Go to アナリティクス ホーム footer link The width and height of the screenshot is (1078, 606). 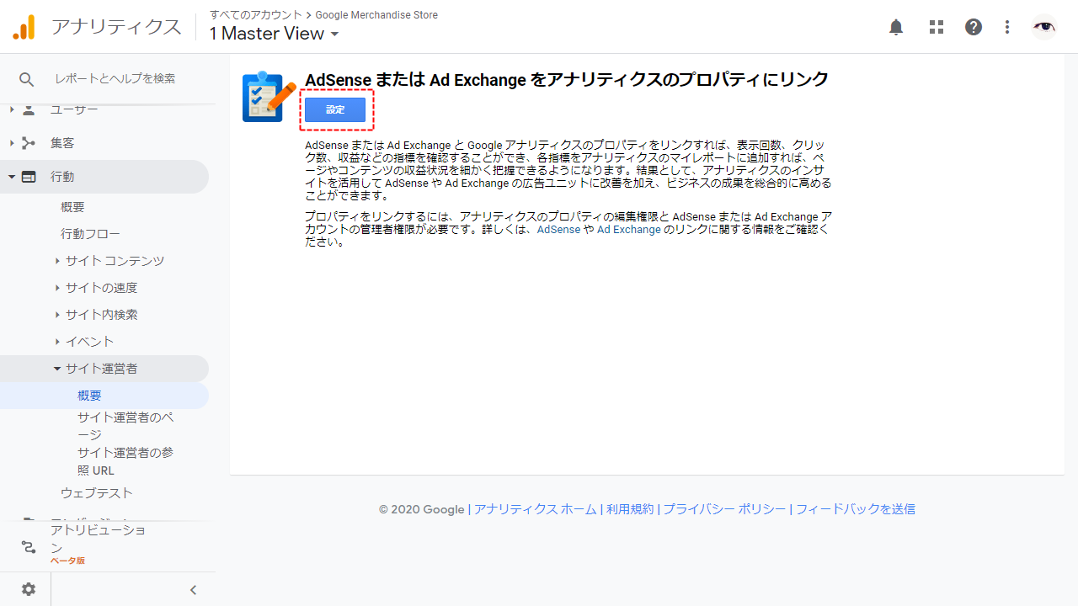tap(535, 509)
